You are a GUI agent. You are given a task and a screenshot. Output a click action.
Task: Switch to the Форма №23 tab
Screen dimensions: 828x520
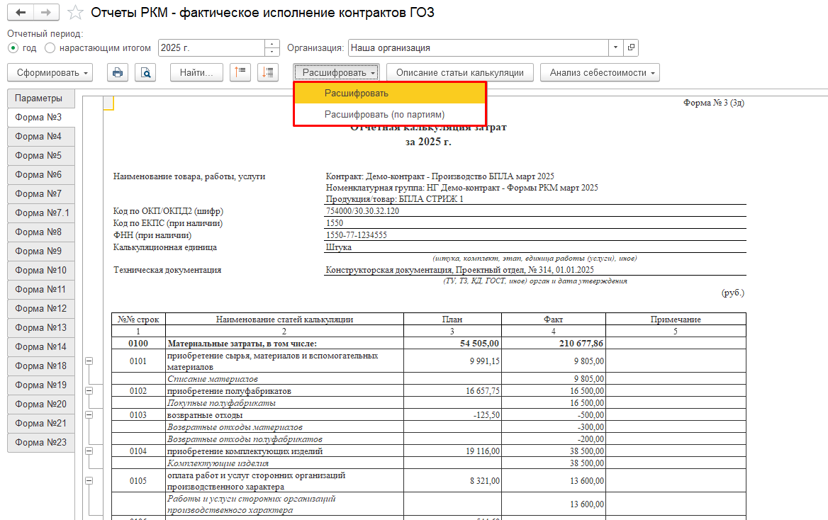pyautogui.click(x=40, y=442)
